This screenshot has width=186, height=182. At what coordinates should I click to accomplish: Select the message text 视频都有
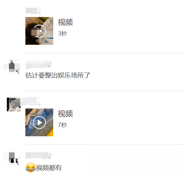pos(49,168)
